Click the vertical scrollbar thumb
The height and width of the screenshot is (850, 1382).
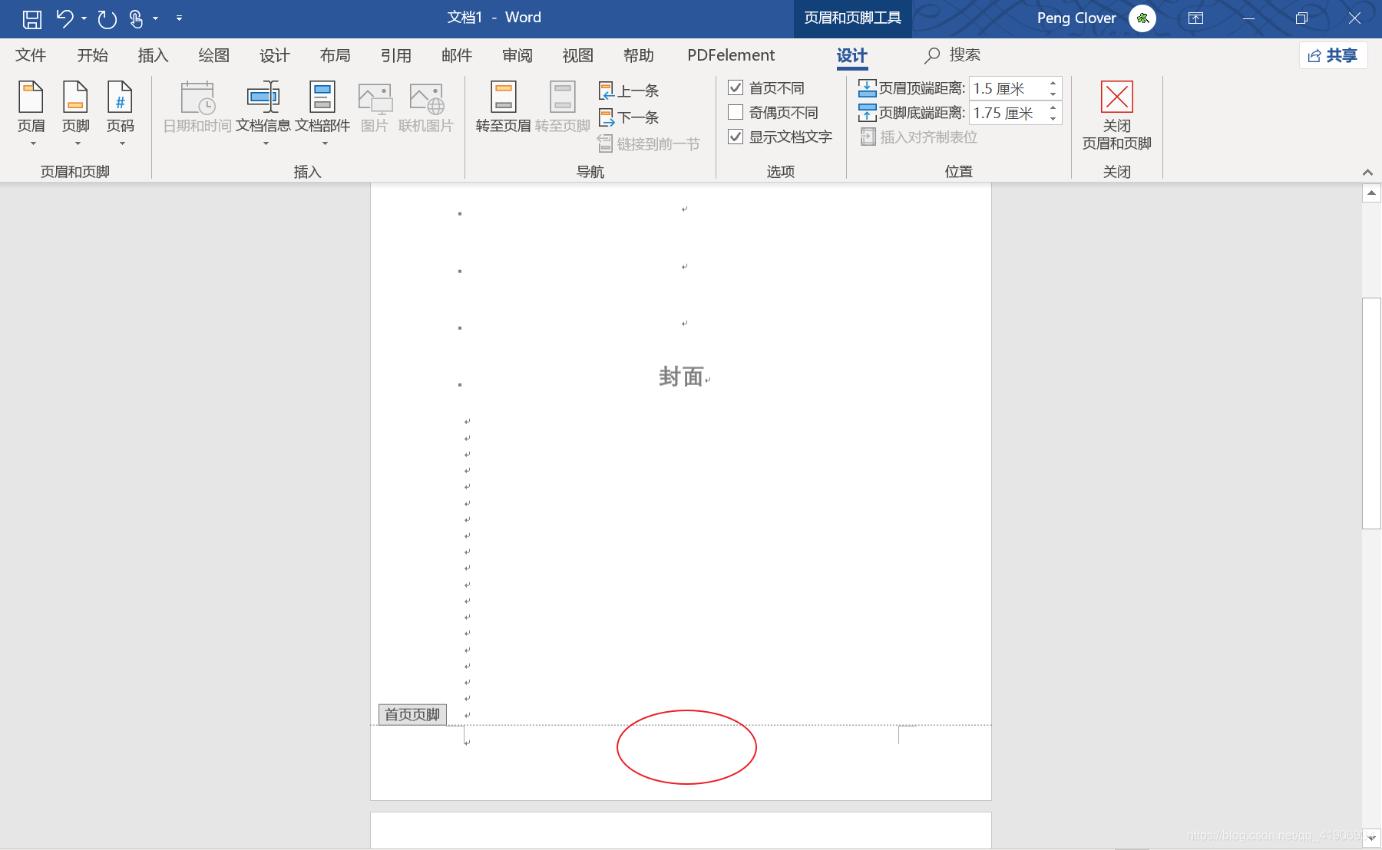pyautogui.click(x=1371, y=413)
